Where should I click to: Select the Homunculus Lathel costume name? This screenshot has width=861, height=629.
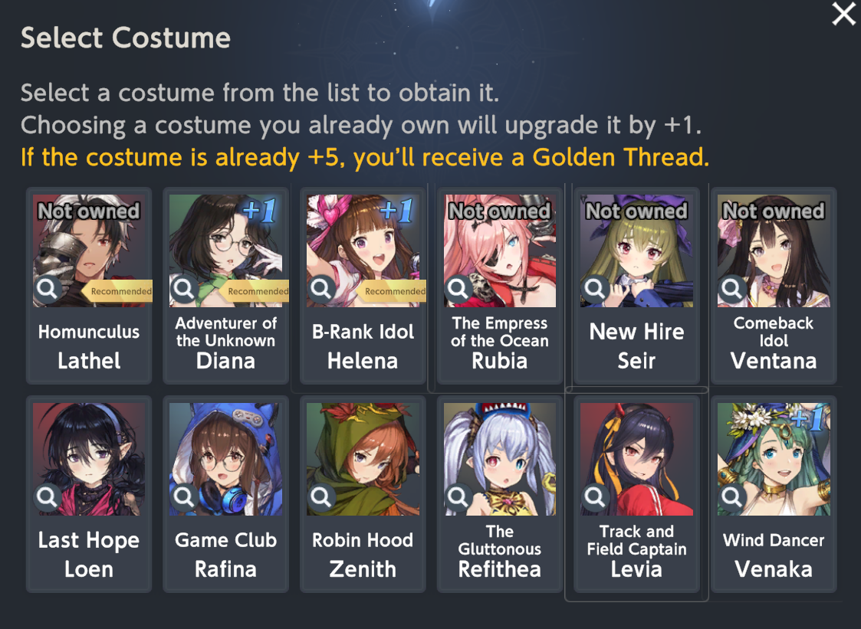click(x=89, y=346)
